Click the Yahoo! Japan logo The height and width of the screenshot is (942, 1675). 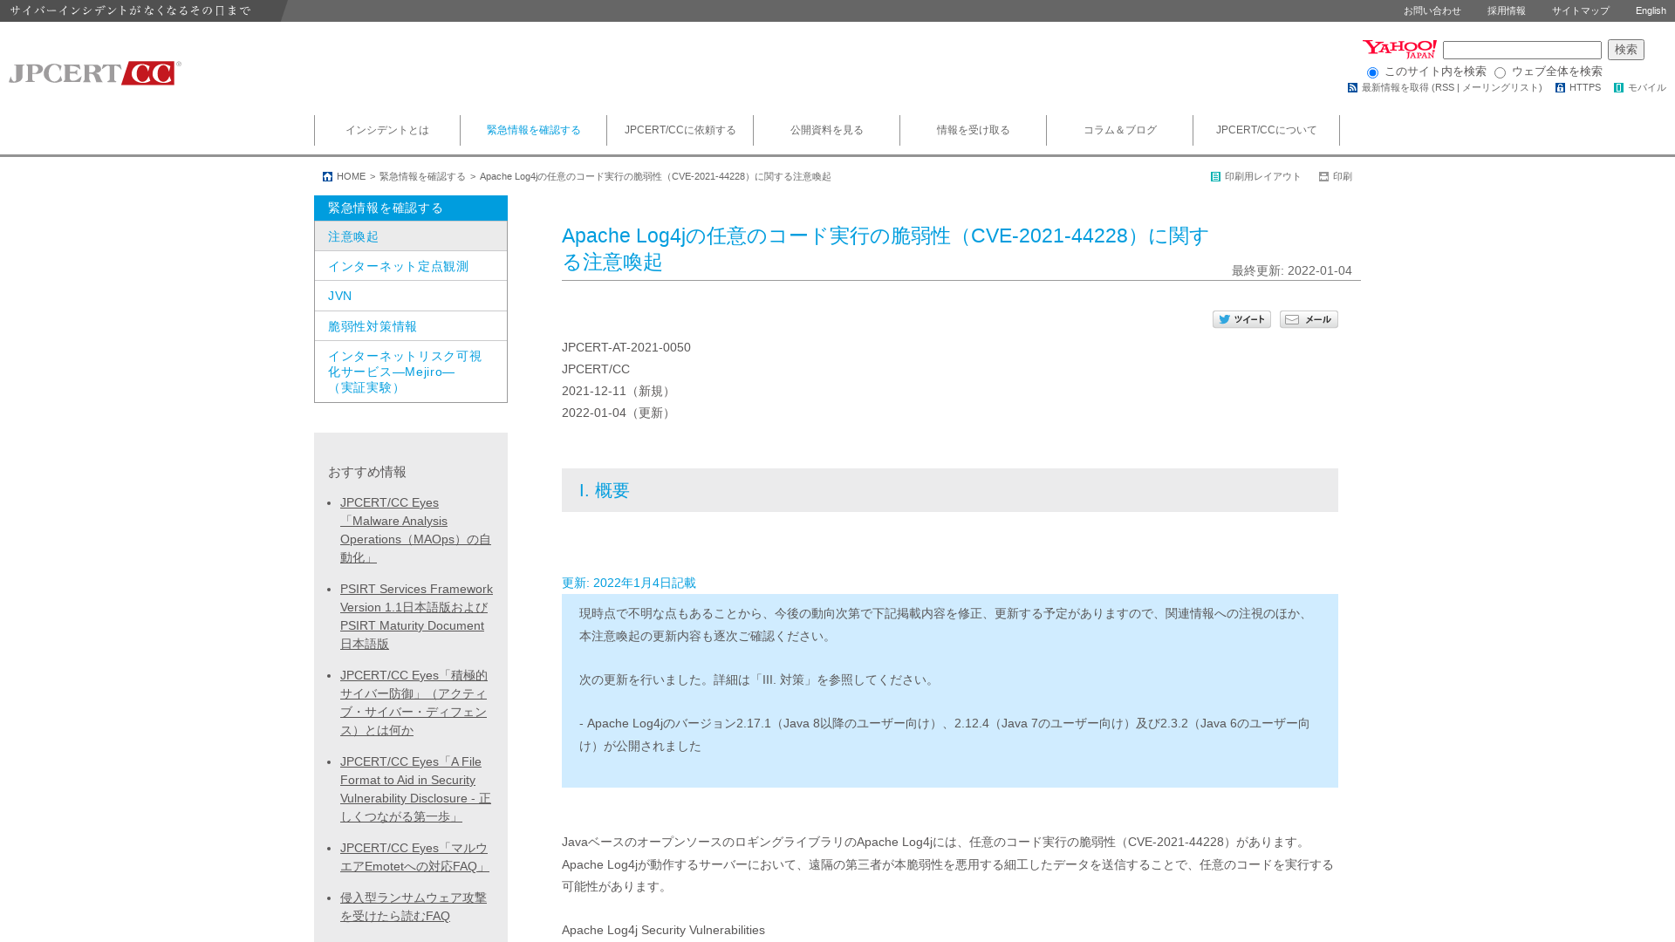click(x=1399, y=49)
